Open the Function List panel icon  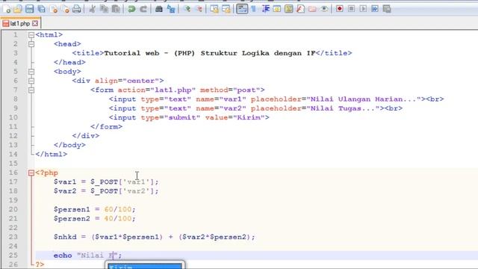point(300,9)
